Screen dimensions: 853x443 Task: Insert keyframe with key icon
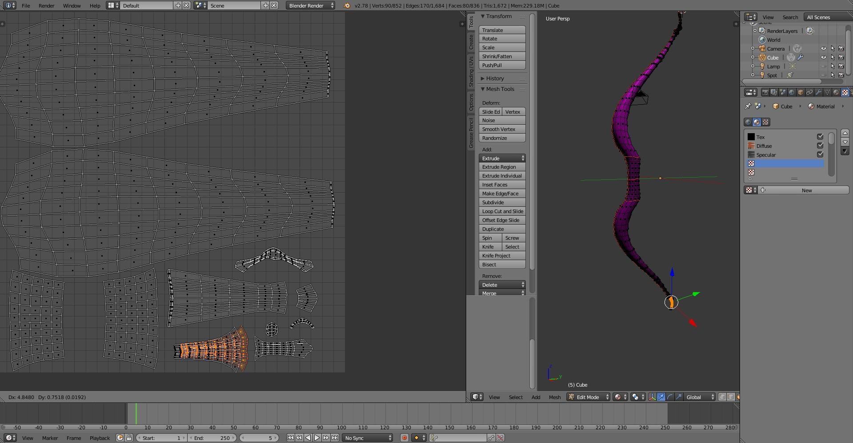(491, 438)
